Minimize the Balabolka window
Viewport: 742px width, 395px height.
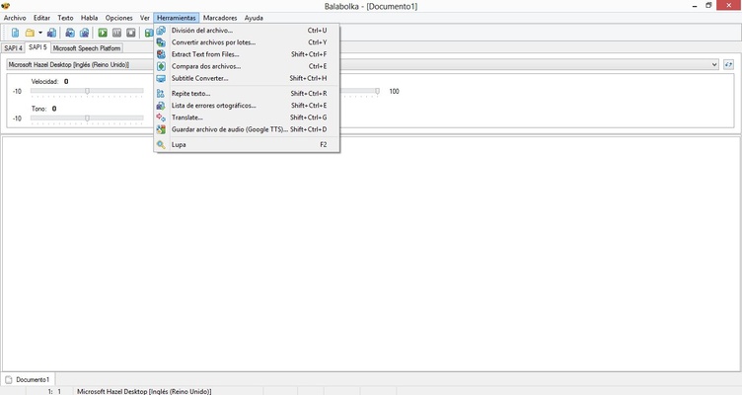point(695,6)
